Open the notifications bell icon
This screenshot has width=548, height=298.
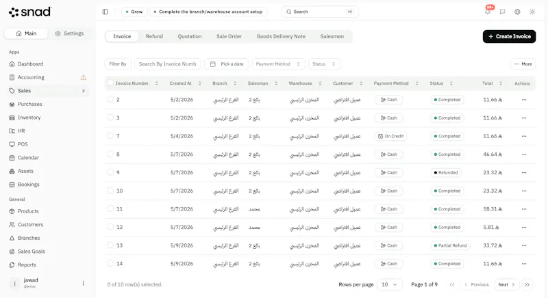tap(488, 12)
